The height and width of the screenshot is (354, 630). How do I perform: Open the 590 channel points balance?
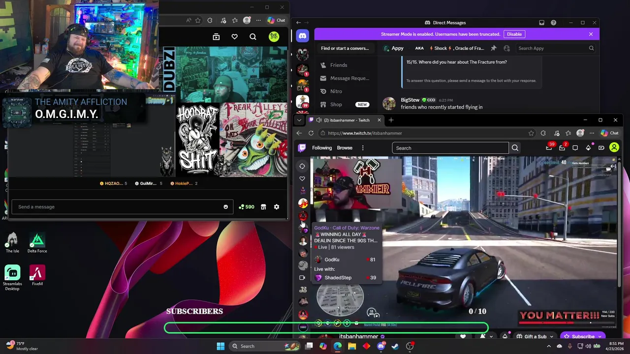[x=246, y=207]
